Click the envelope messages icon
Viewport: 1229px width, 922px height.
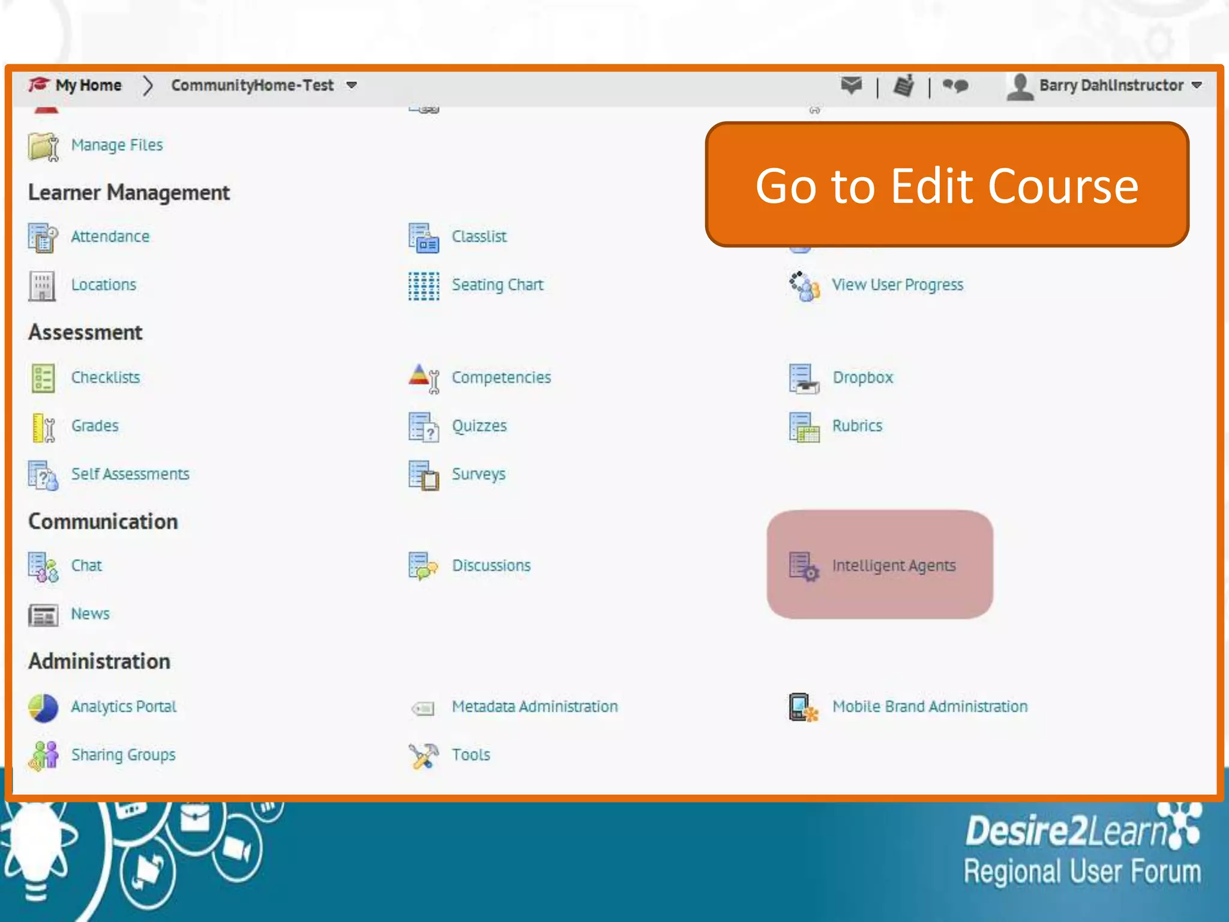851,85
